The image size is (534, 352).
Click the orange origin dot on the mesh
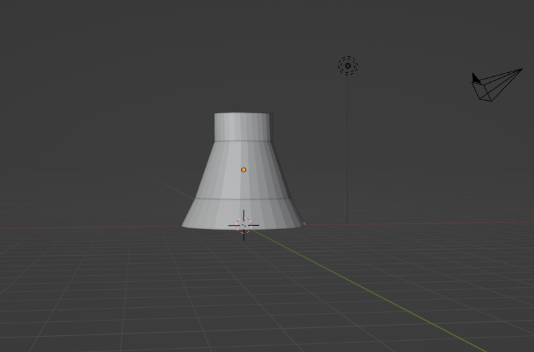[x=243, y=170]
